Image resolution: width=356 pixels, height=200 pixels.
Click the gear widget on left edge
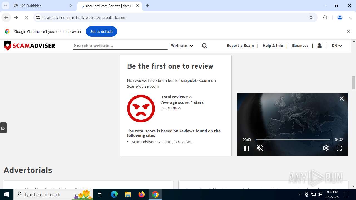pos(3,128)
